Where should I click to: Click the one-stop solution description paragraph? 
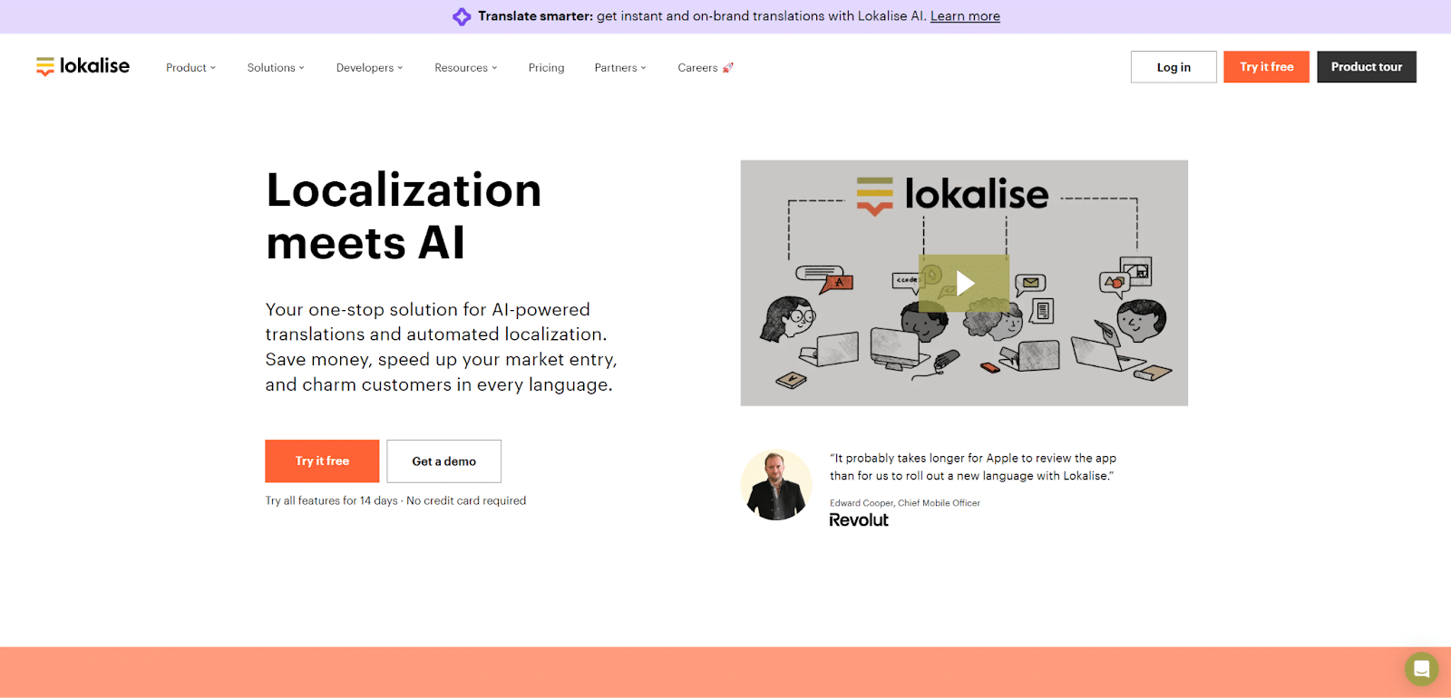(x=441, y=347)
